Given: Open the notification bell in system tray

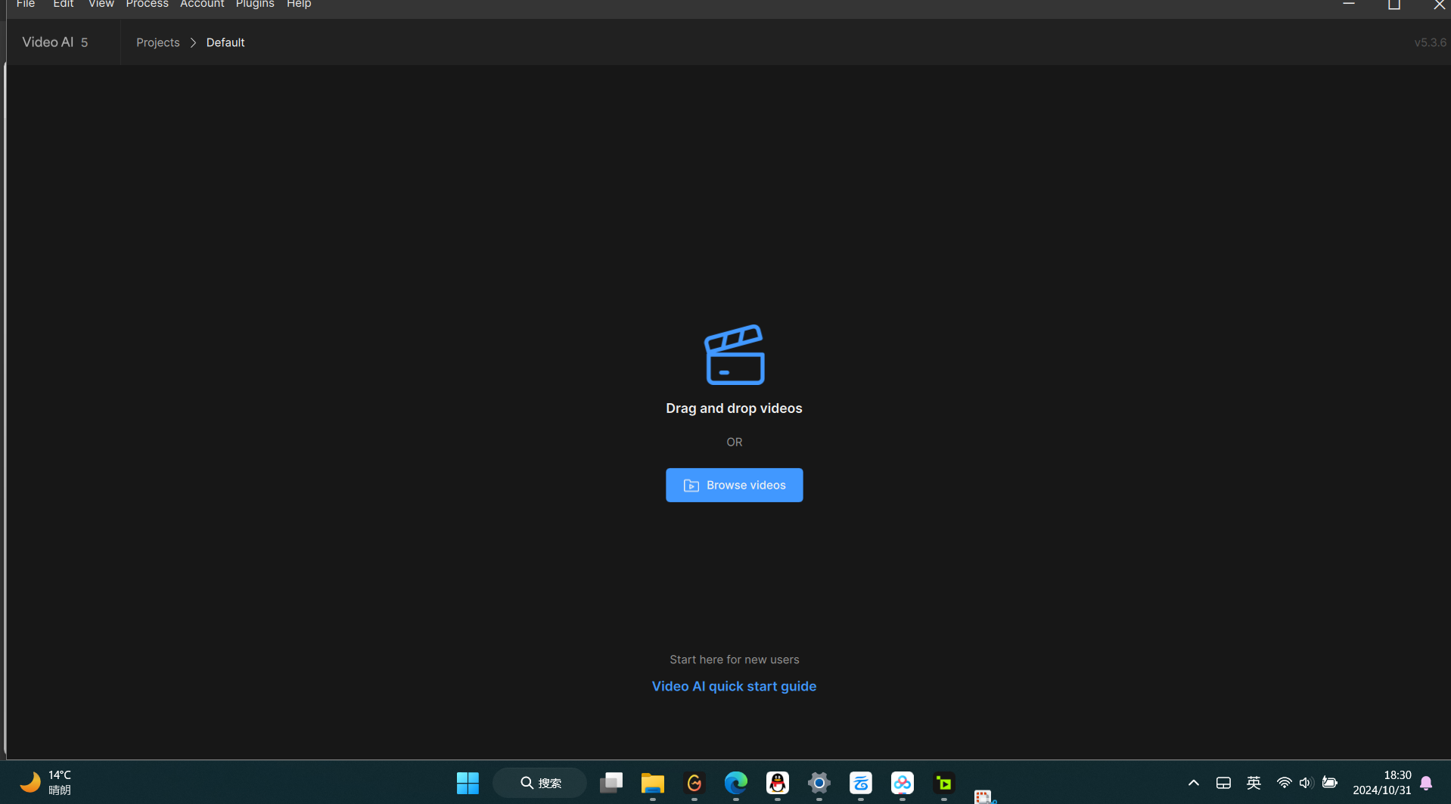Looking at the screenshot, I should coord(1426,783).
